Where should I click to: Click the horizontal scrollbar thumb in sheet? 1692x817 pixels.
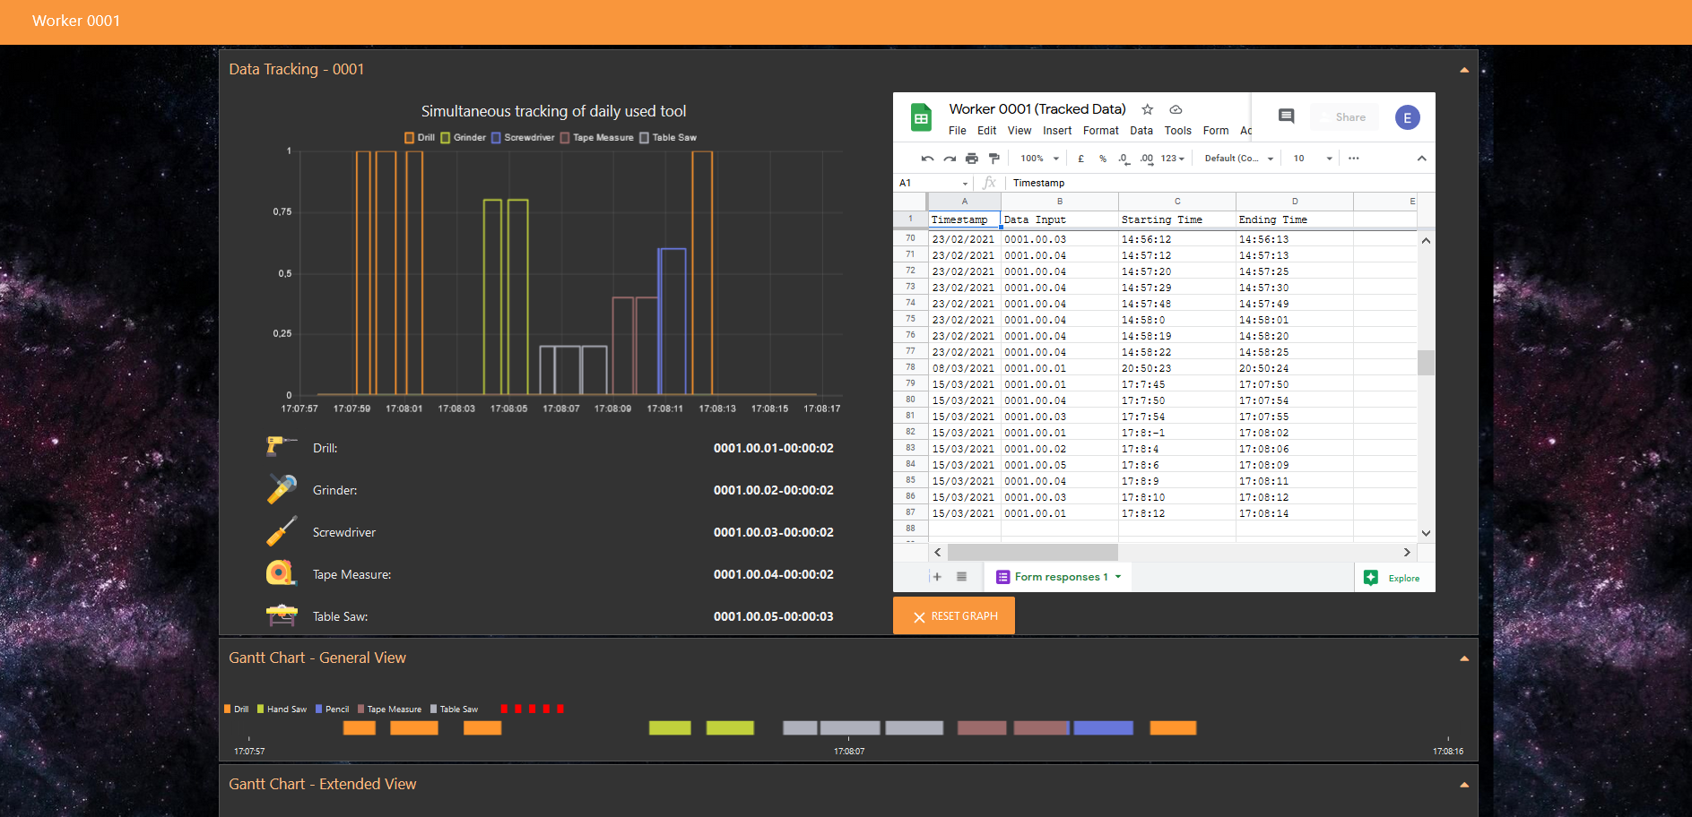click(1033, 552)
